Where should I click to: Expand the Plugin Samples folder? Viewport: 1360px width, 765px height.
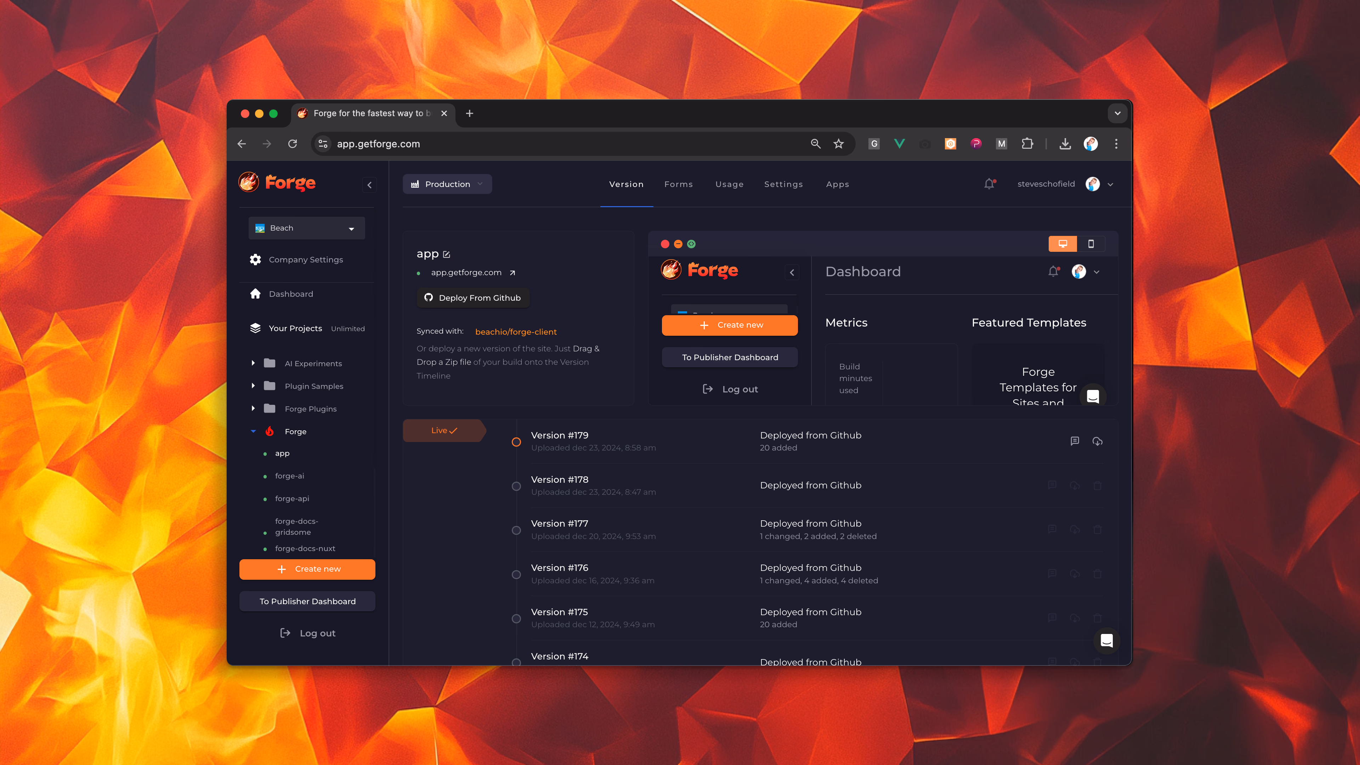(x=254, y=386)
